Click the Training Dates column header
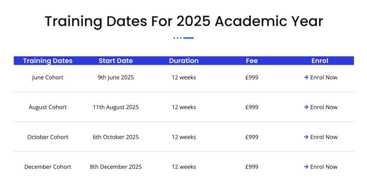367x189 pixels. [x=48, y=61]
